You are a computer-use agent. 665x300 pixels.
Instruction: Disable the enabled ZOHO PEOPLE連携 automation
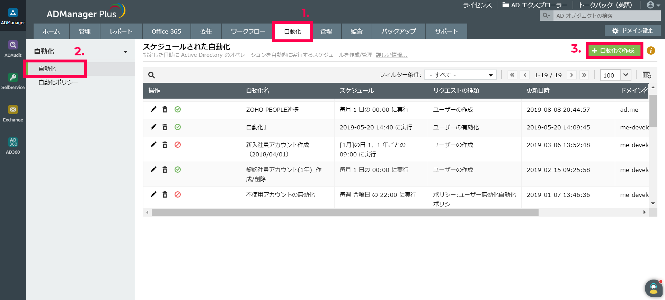click(178, 109)
